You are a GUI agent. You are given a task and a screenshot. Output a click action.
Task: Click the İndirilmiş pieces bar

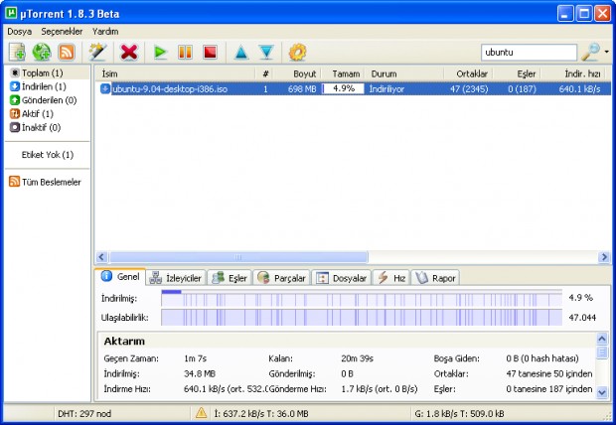click(x=362, y=298)
